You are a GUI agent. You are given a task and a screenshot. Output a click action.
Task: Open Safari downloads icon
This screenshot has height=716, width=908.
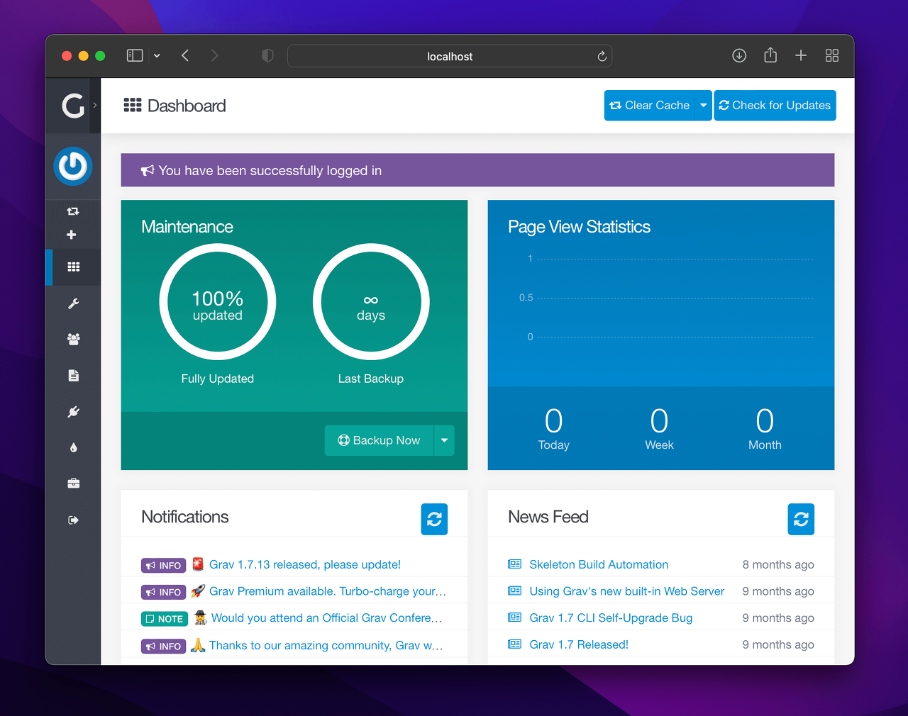click(x=739, y=55)
